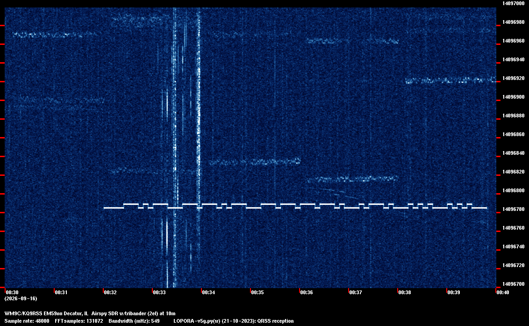Click the faint signal trace near 14096920

click(x=450, y=80)
